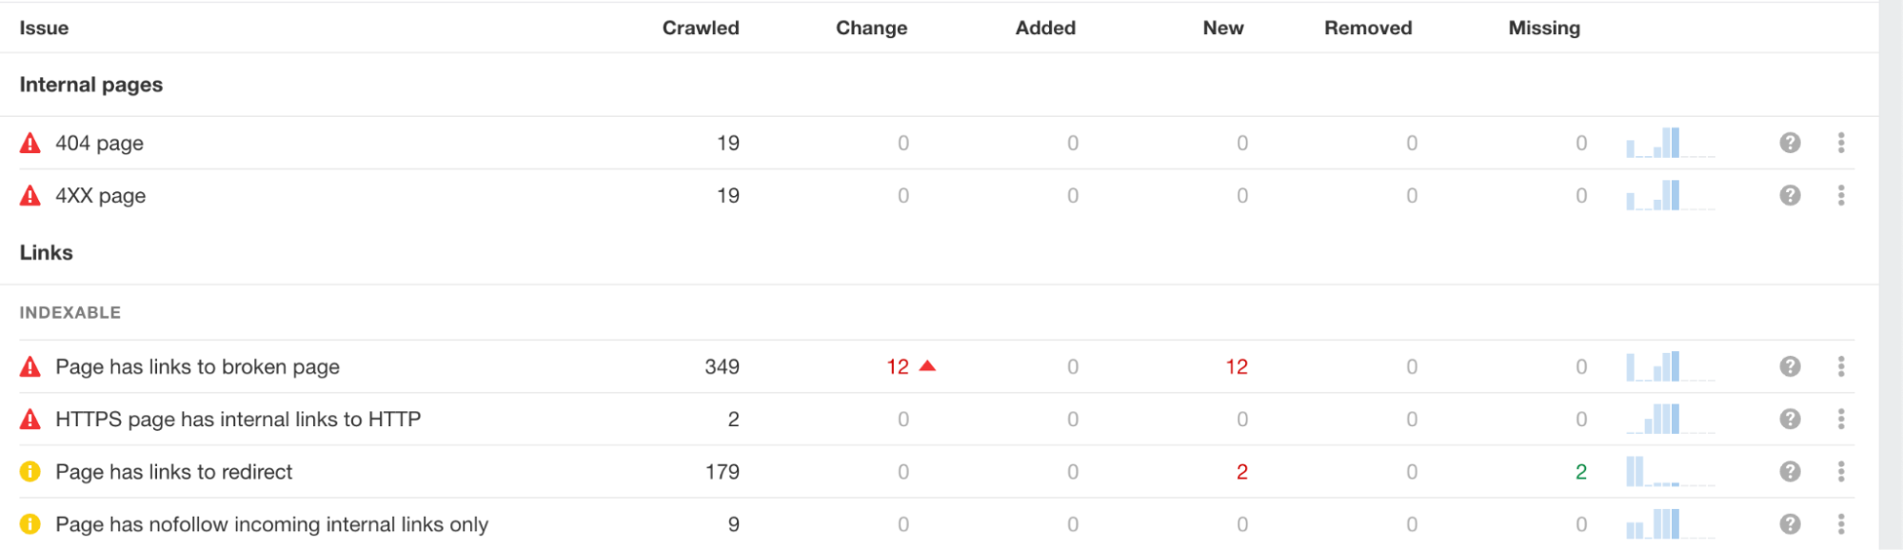Image resolution: width=1903 pixels, height=550 pixels.
Task: Sort by the Removed column header
Action: click(x=1368, y=28)
